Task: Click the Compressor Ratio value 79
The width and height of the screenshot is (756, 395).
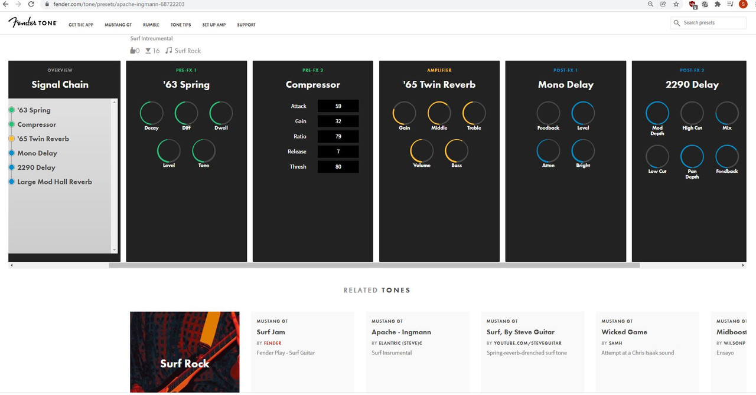Action: point(338,137)
